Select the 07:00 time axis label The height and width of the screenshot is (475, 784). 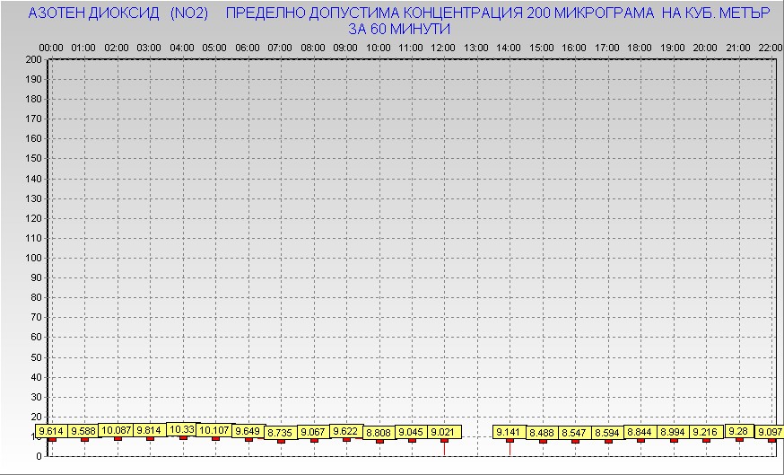coord(280,47)
